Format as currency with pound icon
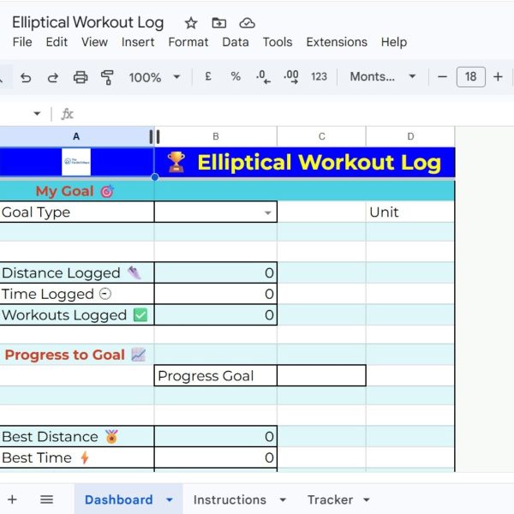The height and width of the screenshot is (514, 514). click(x=208, y=77)
